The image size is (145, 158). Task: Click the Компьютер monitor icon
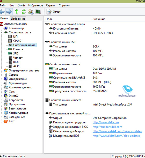click(6, 28)
